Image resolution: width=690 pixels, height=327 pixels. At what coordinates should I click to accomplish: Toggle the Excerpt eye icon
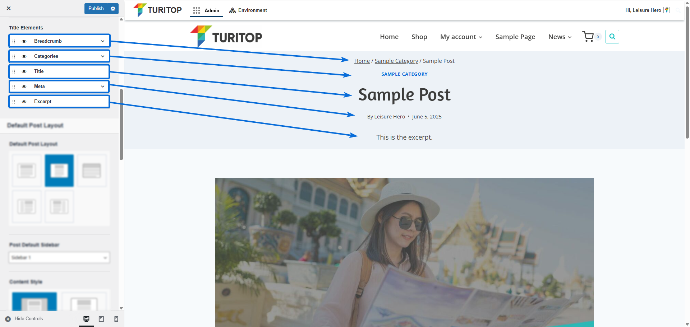[x=24, y=102]
